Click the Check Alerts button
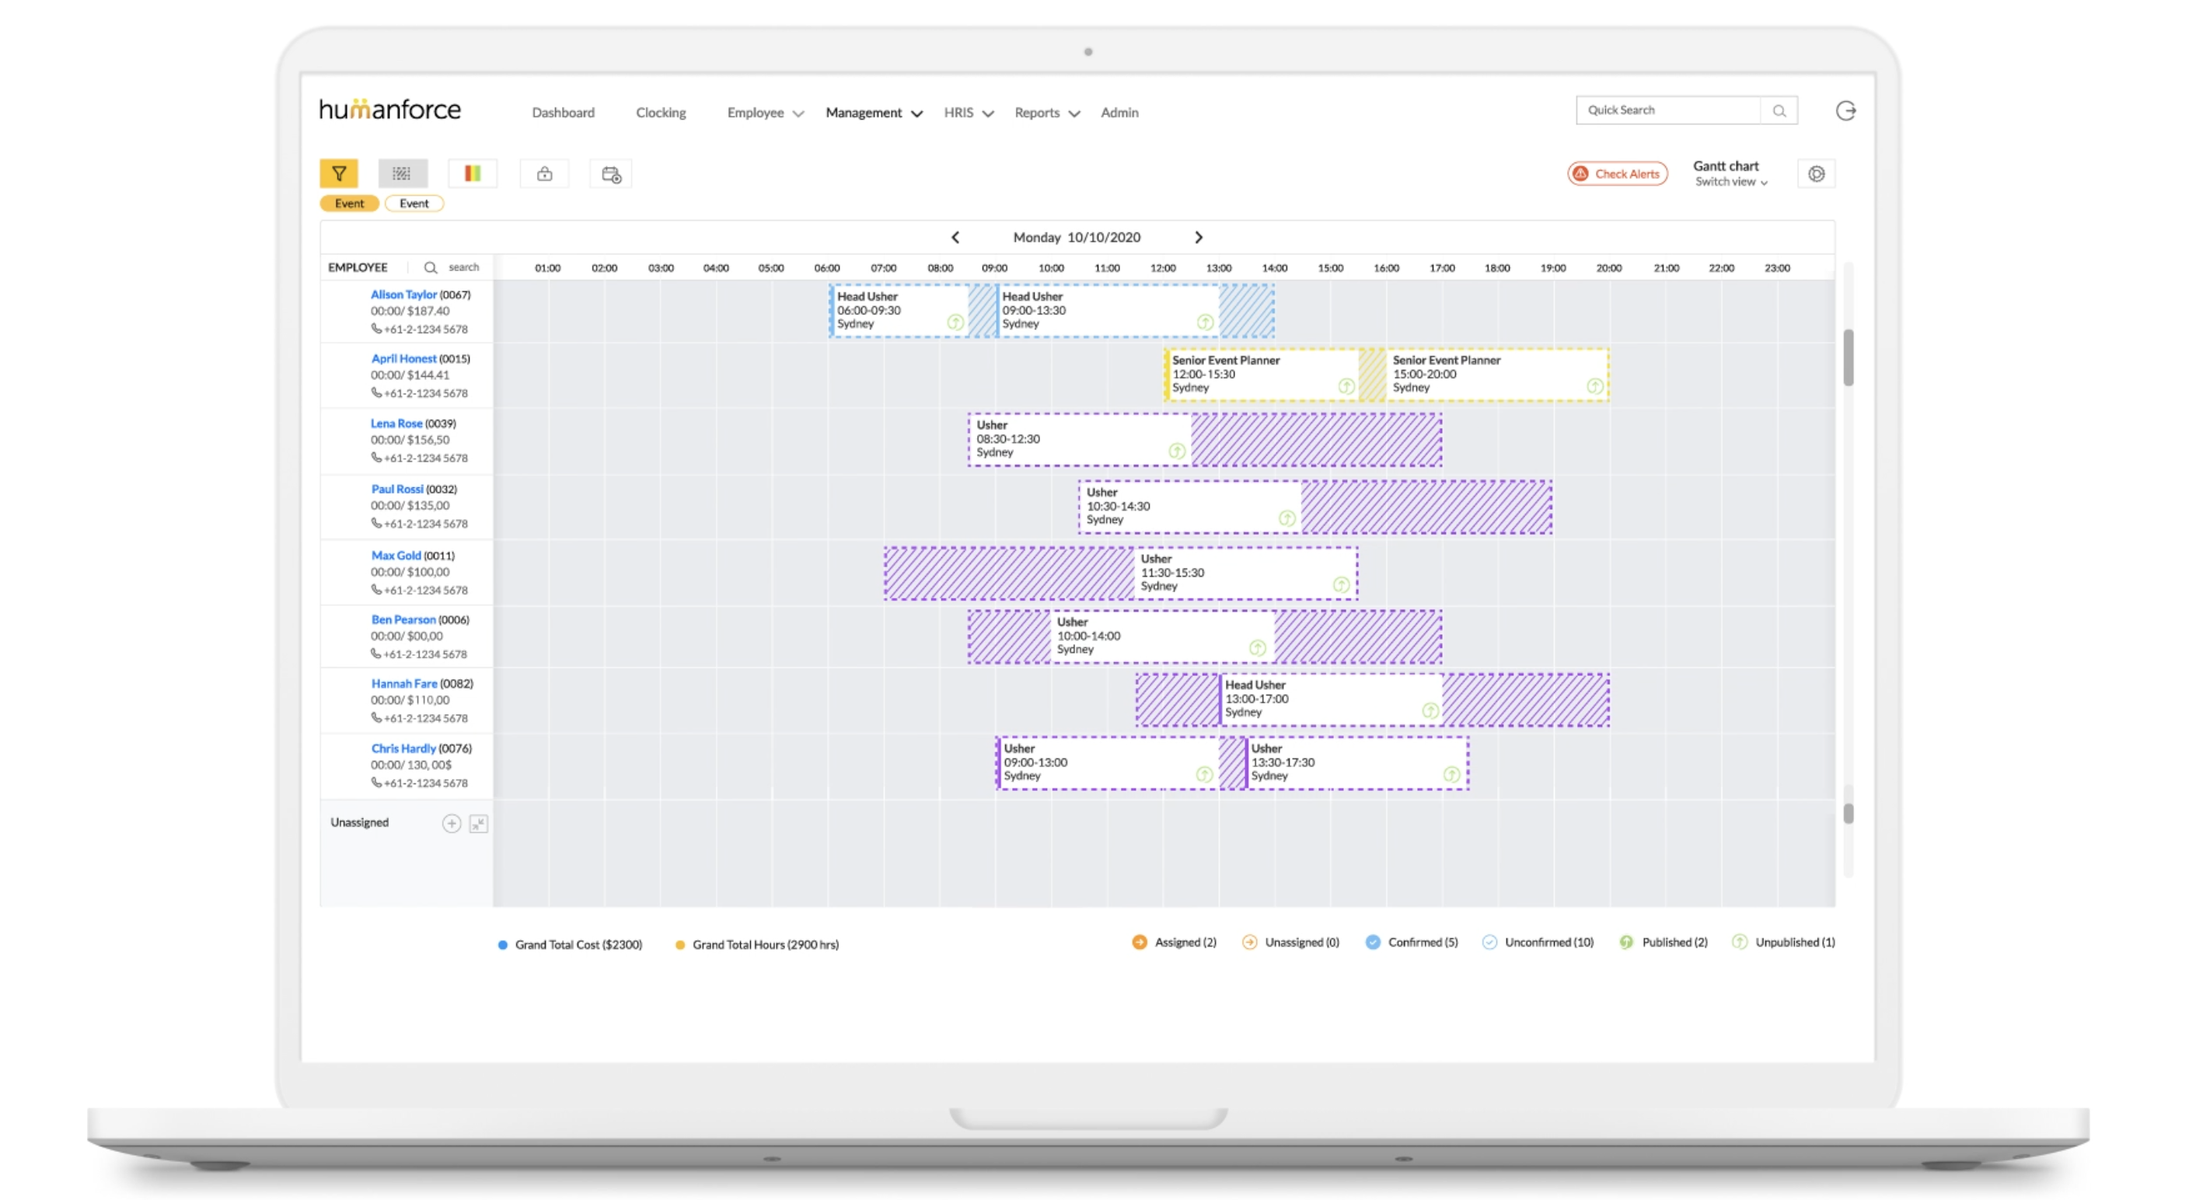This screenshot has height=1200, width=2189. click(x=1616, y=173)
